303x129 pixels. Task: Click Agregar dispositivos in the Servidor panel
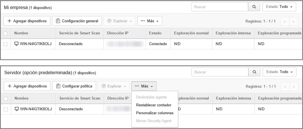click(27, 86)
